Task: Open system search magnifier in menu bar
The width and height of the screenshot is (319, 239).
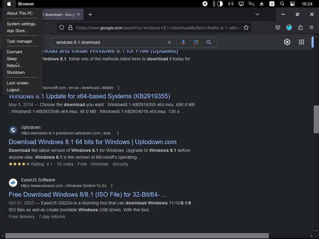Action: [x=282, y=4]
